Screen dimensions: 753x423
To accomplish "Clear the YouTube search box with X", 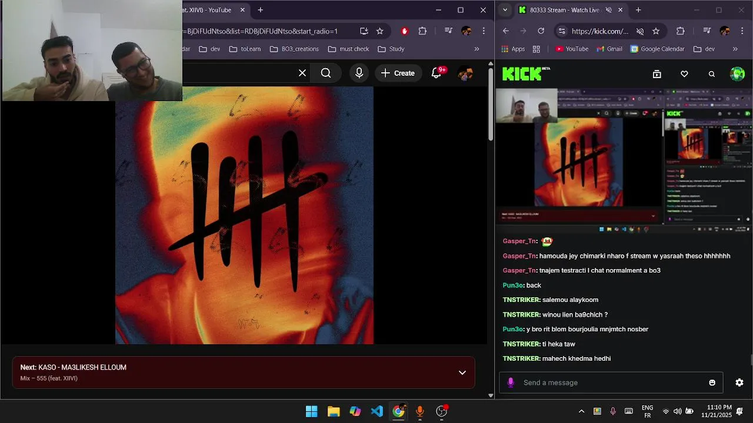I will pos(302,73).
